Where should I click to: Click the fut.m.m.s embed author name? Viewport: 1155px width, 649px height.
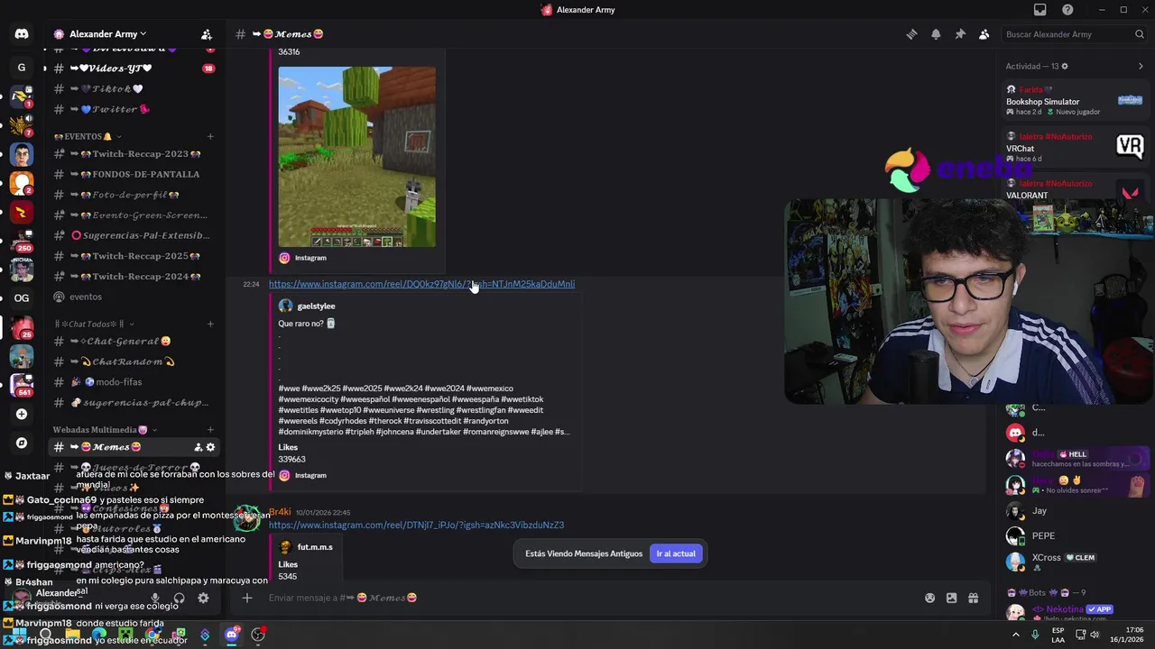coord(315,547)
